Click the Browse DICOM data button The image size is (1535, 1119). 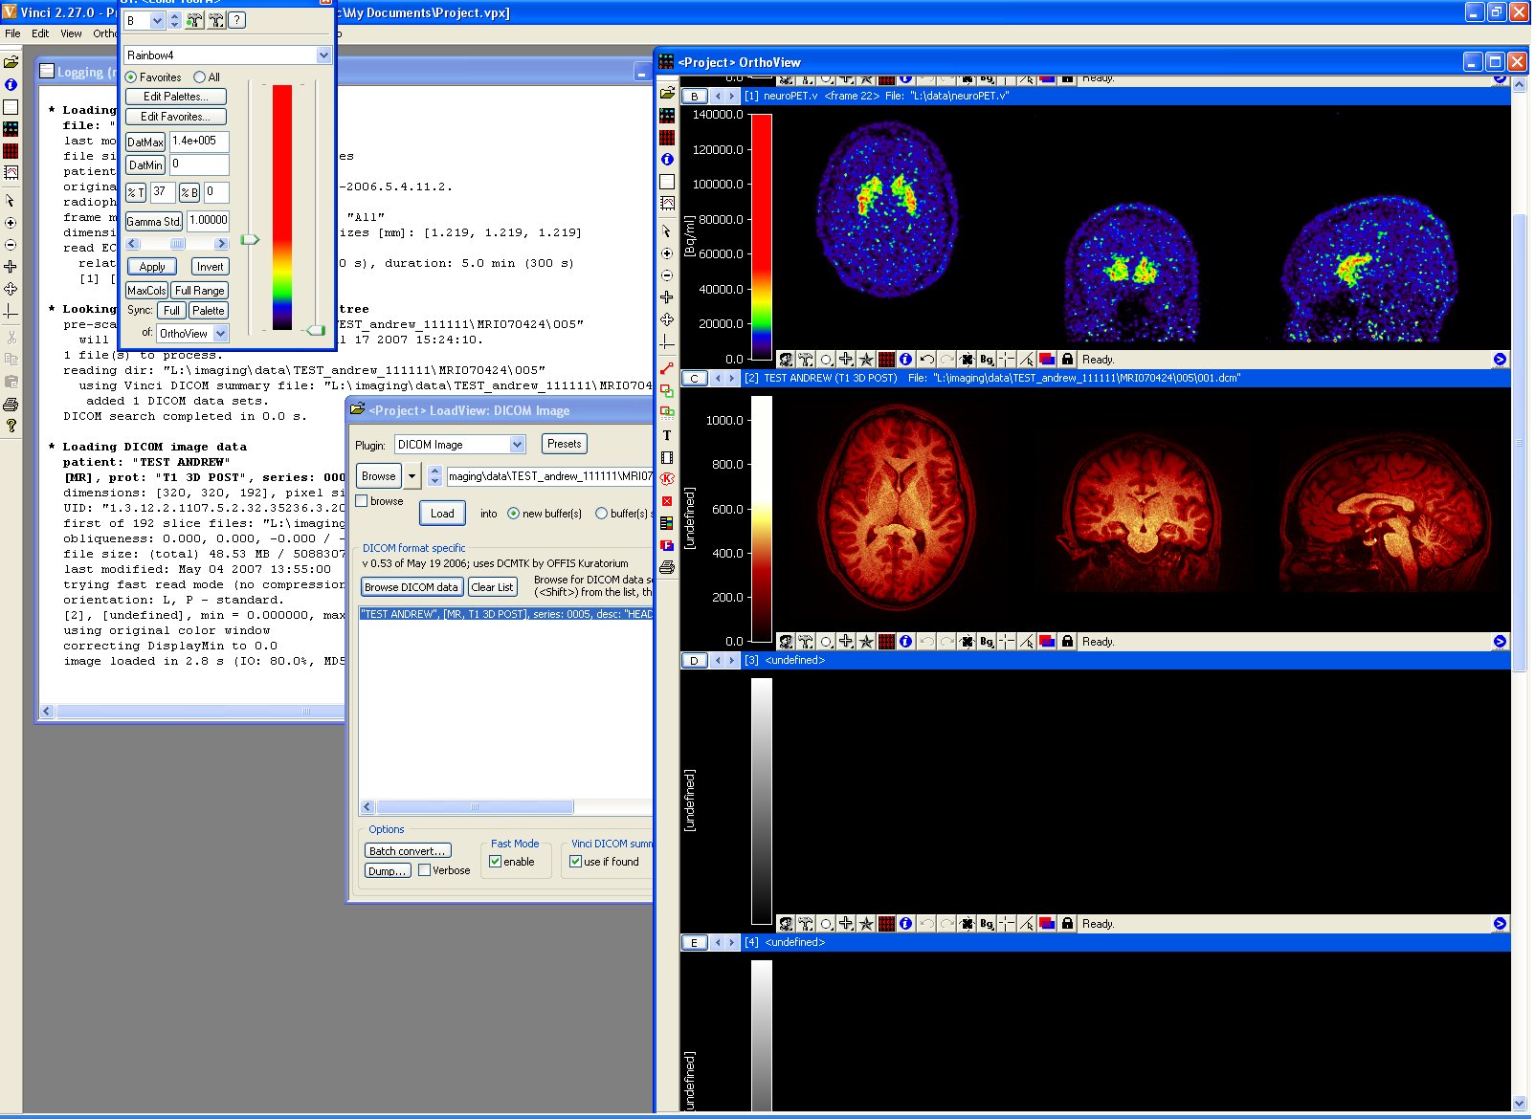coord(412,587)
